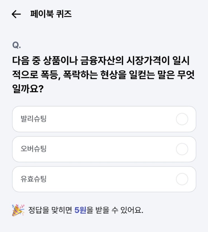Click the question line starting with 다음 중
Screen dimensions: 208x232
click(x=103, y=60)
